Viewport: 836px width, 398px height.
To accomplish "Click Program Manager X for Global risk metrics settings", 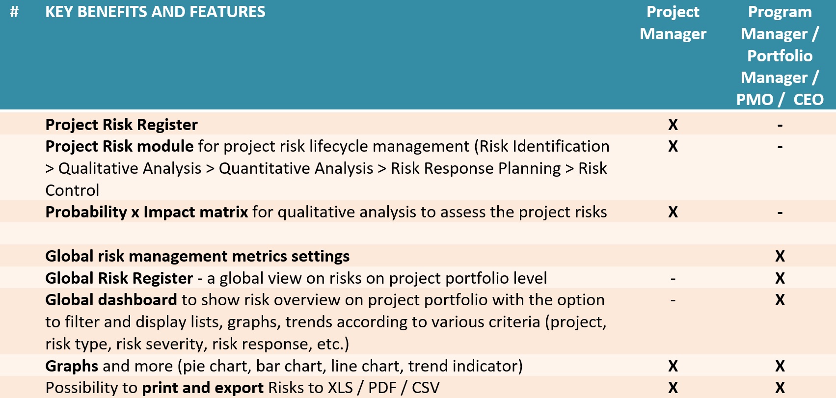I will [x=780, y=256].
